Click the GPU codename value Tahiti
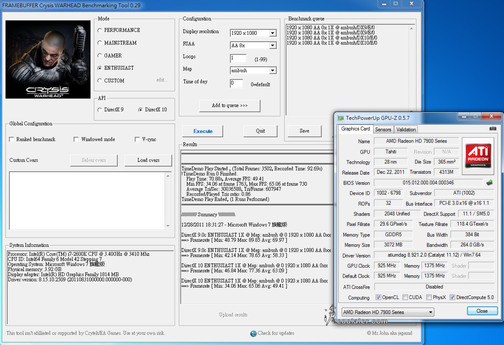The image size is (504, 345). coord(391,152)
